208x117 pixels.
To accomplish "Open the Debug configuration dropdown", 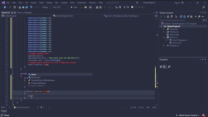I will 46,7.
